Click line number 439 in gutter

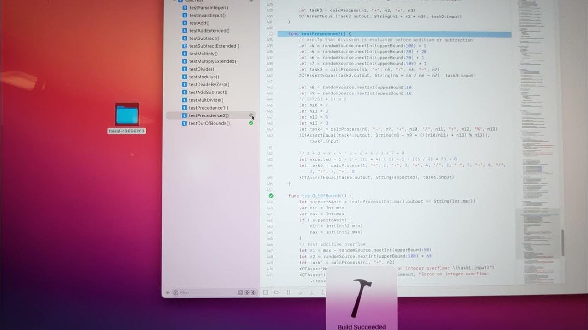pos(270,69)
